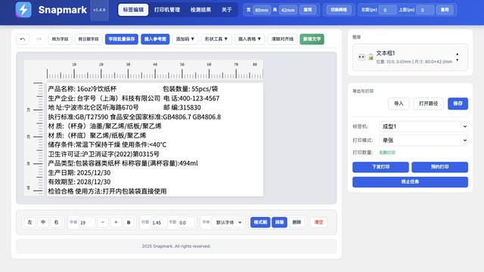Move 文本框1 layer down
Image resolution: width=484 pixels, height=272 pixels.
(x=457, y=60)
